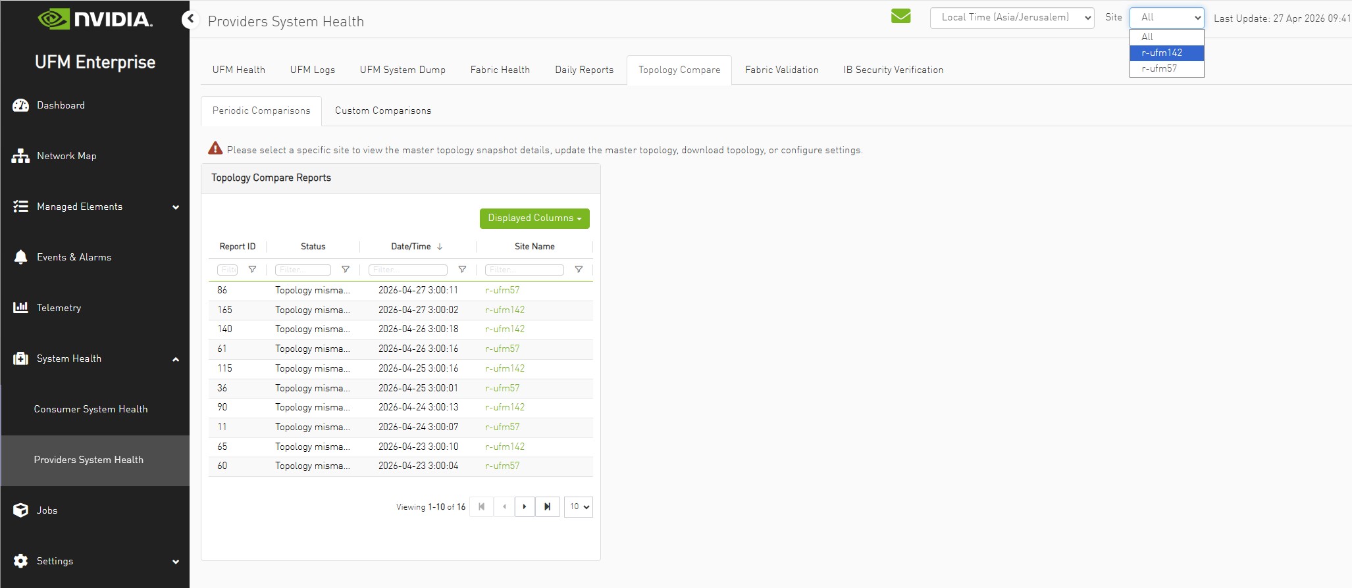Select the row for report 90
1352x588 pixels.
point(401,407)
